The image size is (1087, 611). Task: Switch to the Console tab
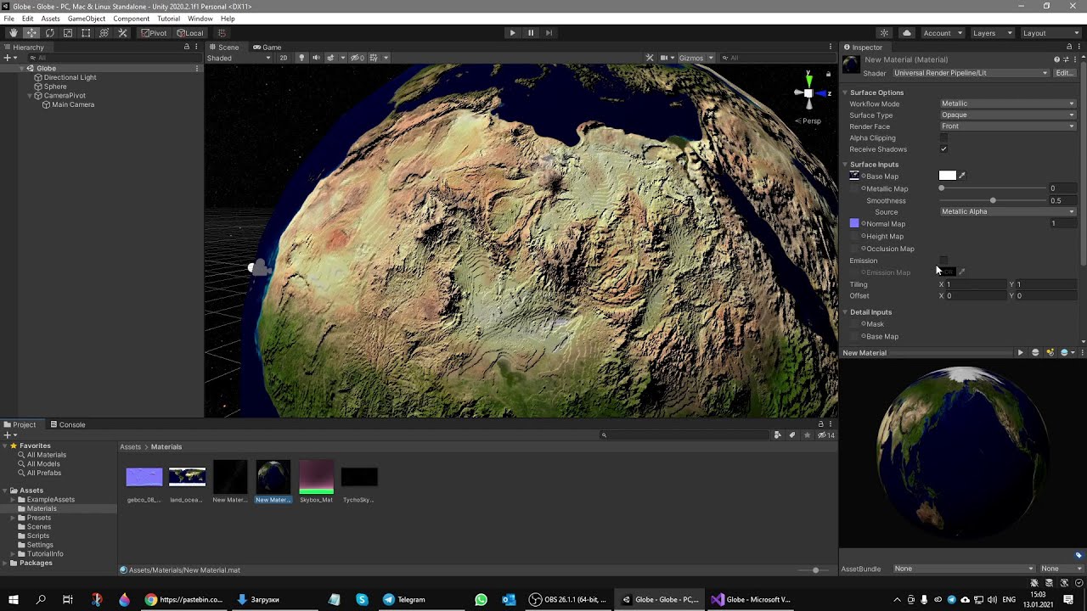pyautogui.click(x=67, y=424)
